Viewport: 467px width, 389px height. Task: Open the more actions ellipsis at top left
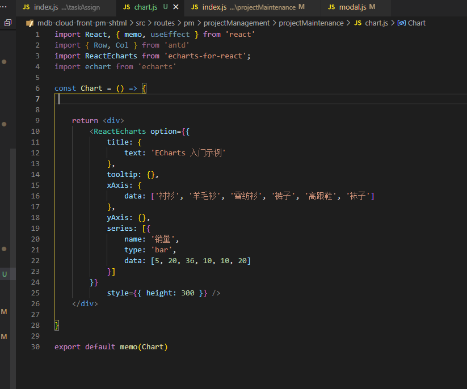[3, 7]
